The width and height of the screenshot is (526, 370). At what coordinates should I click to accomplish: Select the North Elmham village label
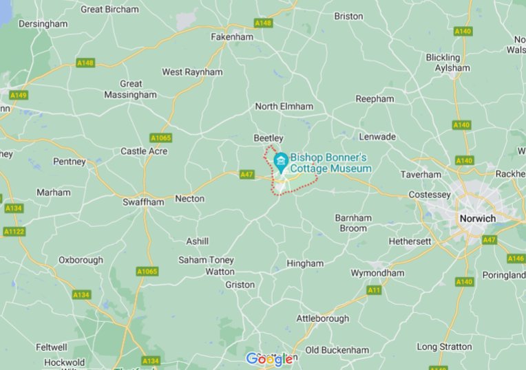[284, 107]
